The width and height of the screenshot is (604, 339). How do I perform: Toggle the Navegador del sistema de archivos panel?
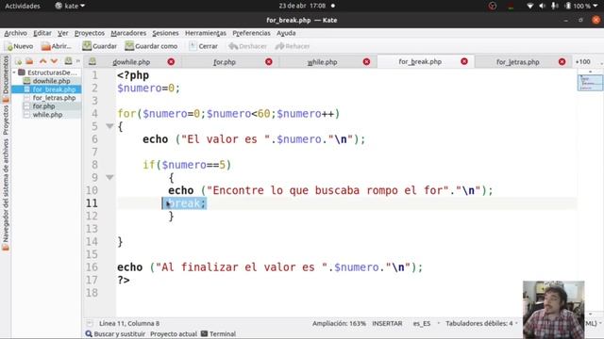[6, 195]
